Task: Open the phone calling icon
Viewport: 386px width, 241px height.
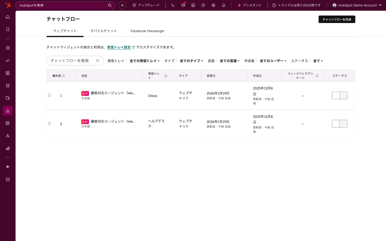Action: point(173,5)
